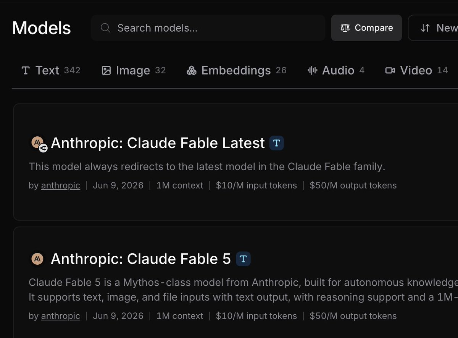Click the waveform icon on Audio tab
Screen dimensions: 458x338
point(313,70)
